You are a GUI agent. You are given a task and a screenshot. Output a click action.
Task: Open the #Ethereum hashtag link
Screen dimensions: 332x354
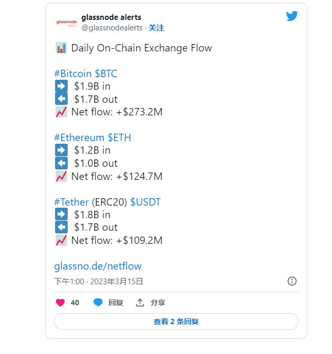coord(79,137)
